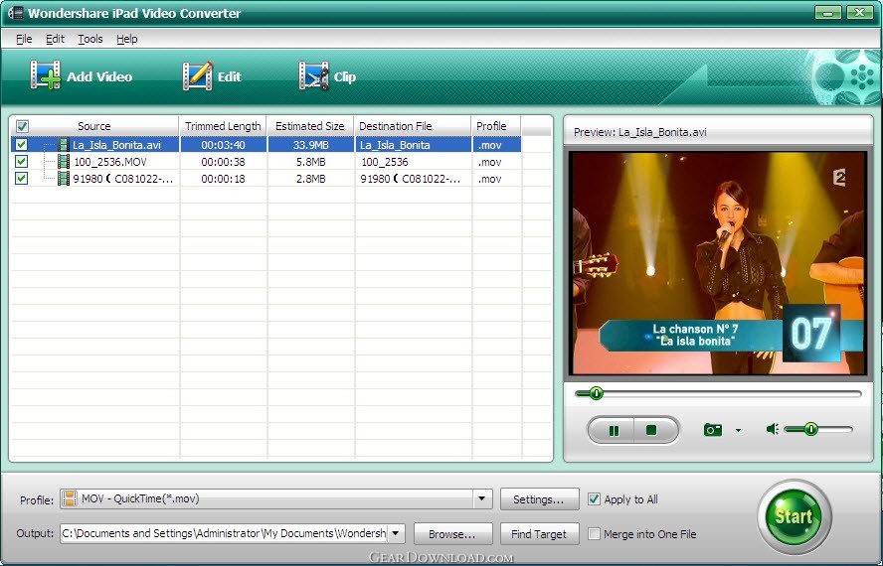883x566 pixels.
Task: Open the File menu
Action: [x=24, y=39]
